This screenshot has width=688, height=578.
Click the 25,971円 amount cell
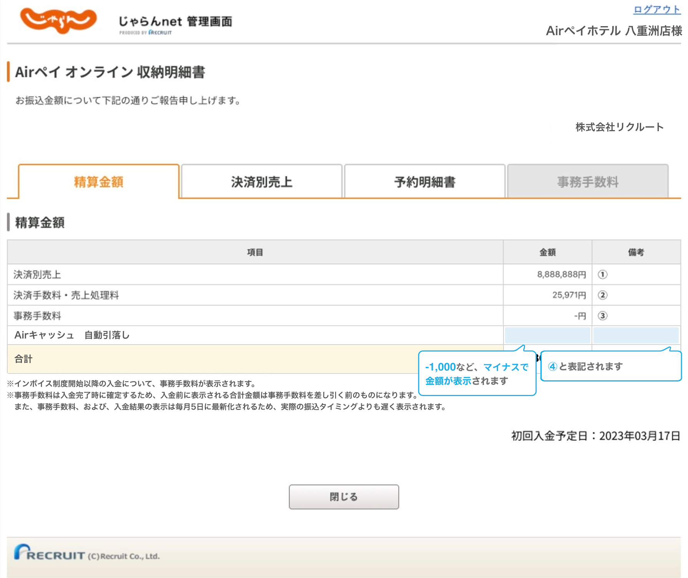point(547,295)
